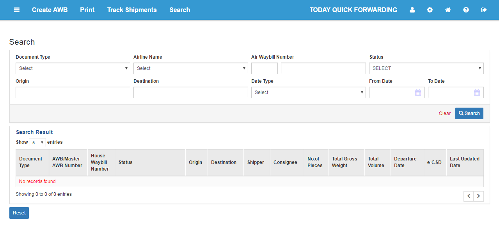
Task: Open the help question mark icon
Action: tap(466, 10)
